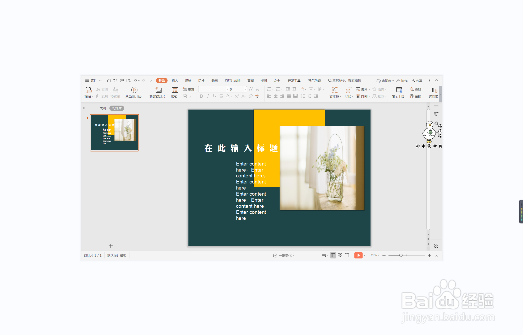This screenshot has height=335, width=523.
Task: Switch to the Outline (大纲) panel tab
Action: [x=103, y=108]
